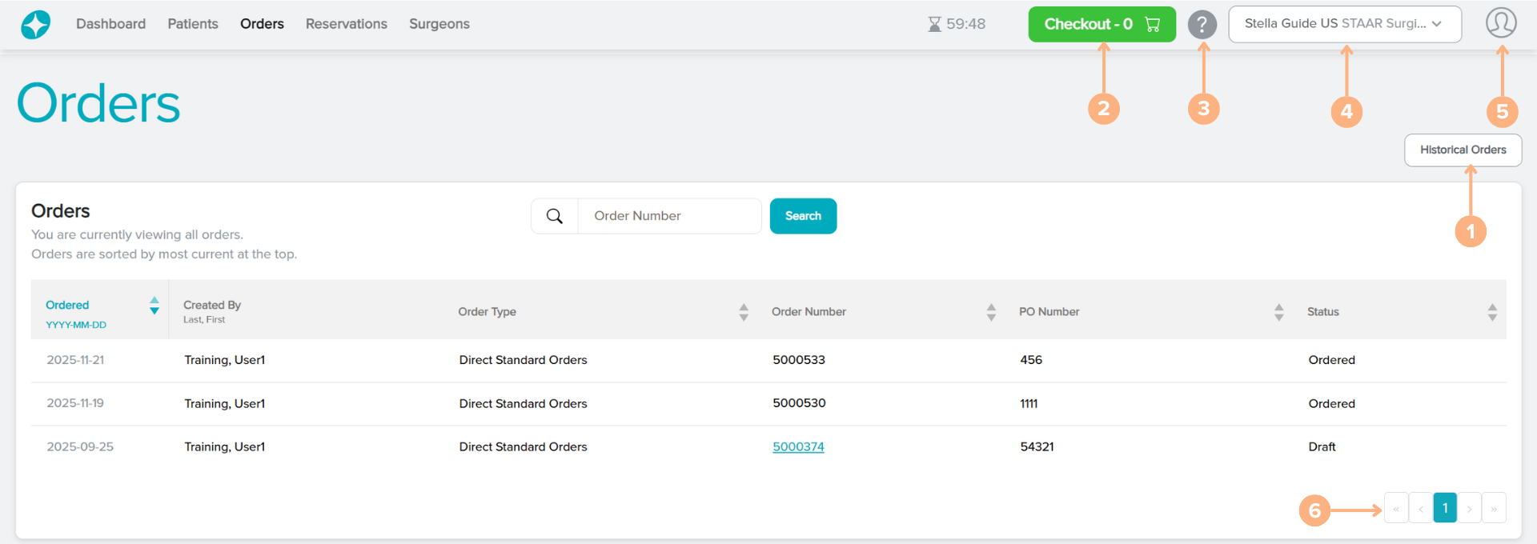Viewport: 1537px width, 544px height.
Task: Open the user profile avatar icon
Action: (x=1501, y=23)
